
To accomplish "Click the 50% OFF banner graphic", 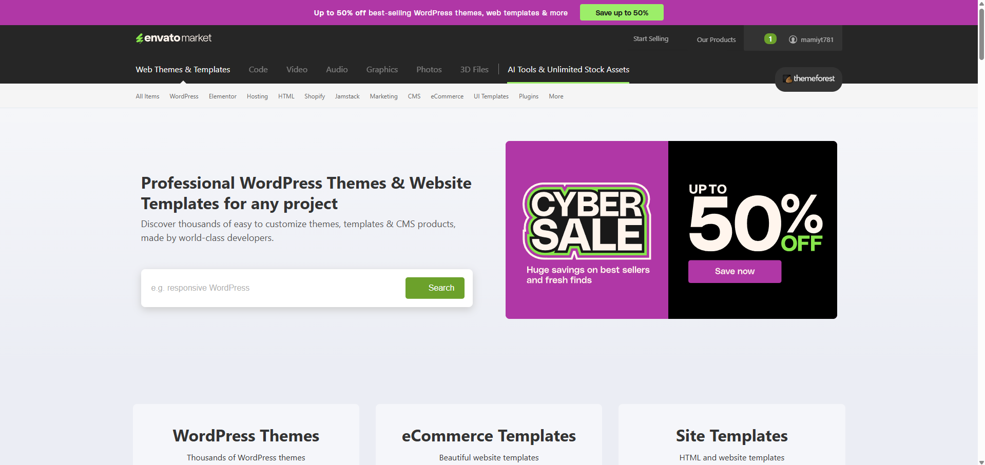I will click(756, 218).
